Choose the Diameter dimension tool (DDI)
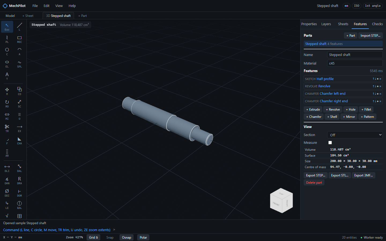386x241 pixels. pos(7,193)
